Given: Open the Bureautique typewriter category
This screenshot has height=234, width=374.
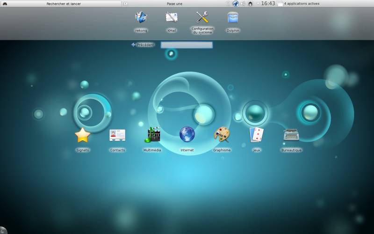Looking at the screenshot, I should pos(291,135).
